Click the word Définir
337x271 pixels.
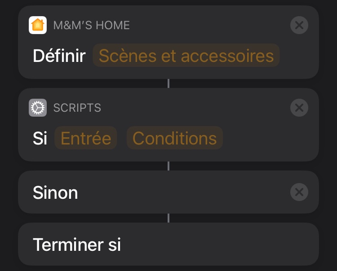(x=59, y=56)
